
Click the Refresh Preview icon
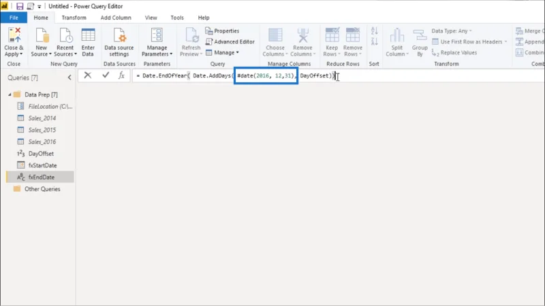[191, 35]
